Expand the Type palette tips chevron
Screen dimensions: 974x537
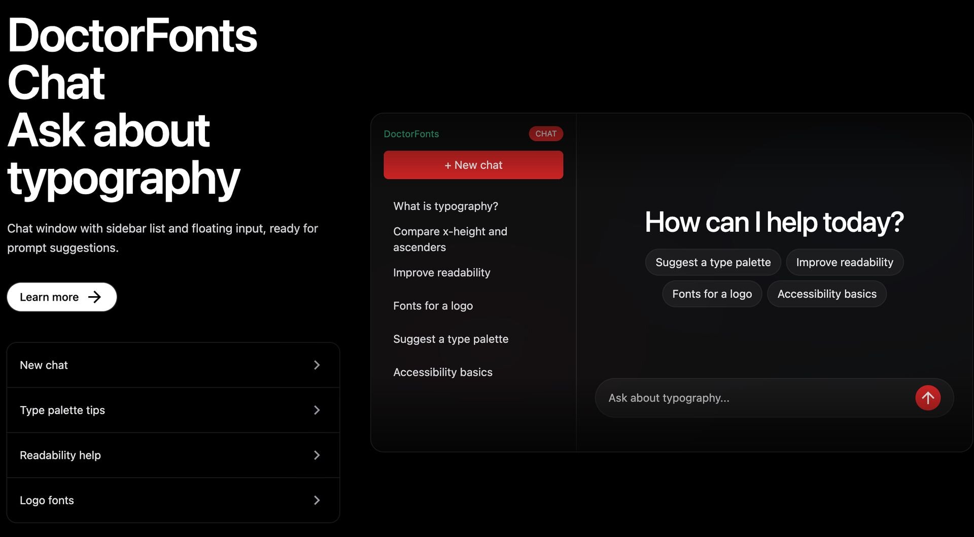[317, 410]
